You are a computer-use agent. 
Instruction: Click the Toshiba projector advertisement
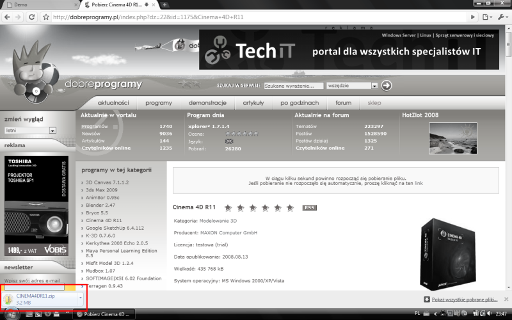[x=36, y=206]
